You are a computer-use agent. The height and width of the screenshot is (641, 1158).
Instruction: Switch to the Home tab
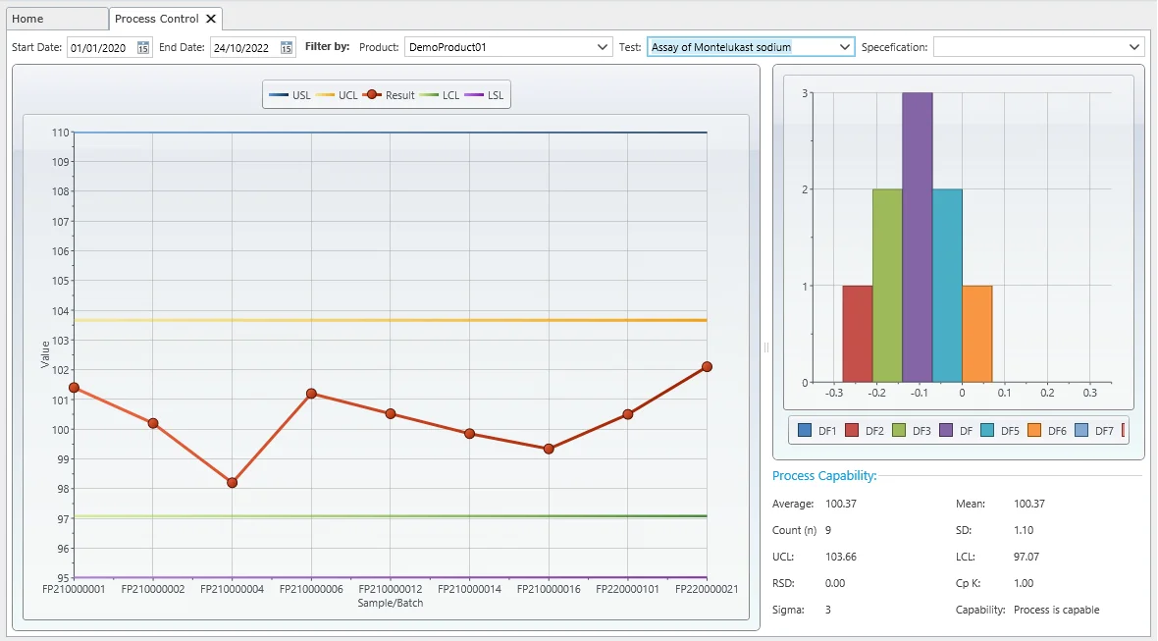pos(53,19)
